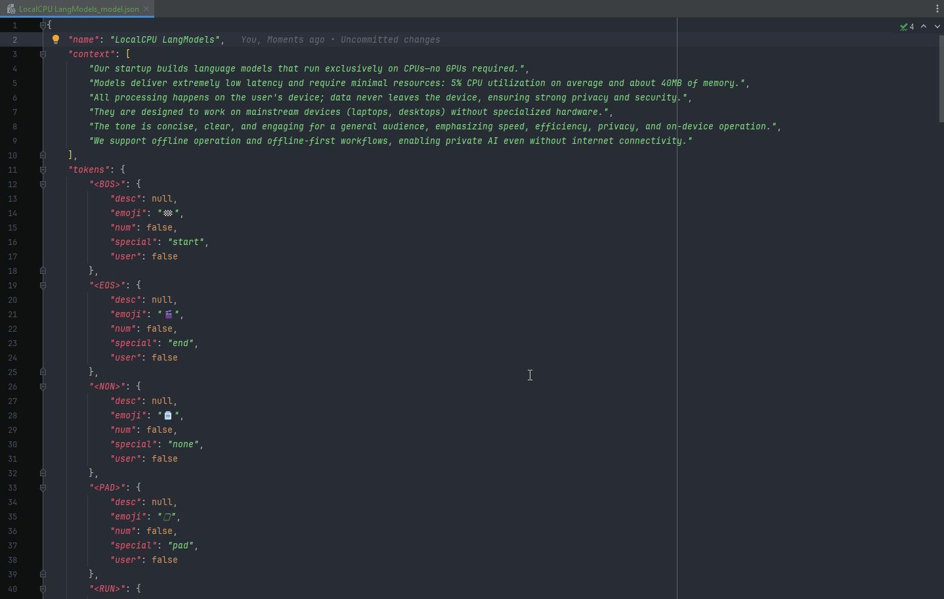Toggle folding of the "<EOS>" token block
This screenshot has height=599, width=944.
(43, 285)
